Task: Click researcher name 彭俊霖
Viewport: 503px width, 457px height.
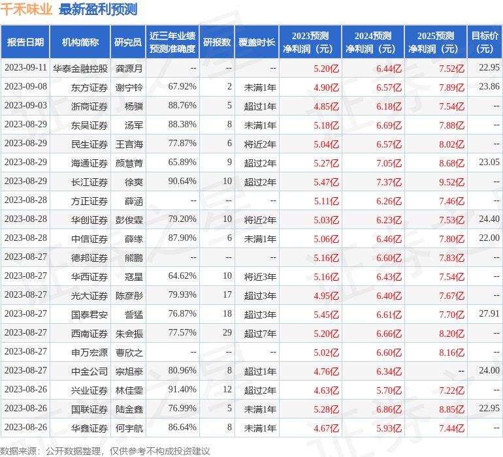Action: click(129, 219)
